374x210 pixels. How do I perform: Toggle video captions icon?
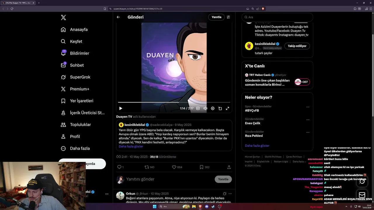click(x=198, y=108)
